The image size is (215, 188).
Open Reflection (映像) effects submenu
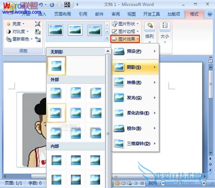pyautogui.click(x=135, y=83)
